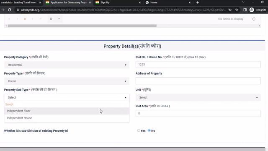Click the browser address bar URL

(123, 10)
